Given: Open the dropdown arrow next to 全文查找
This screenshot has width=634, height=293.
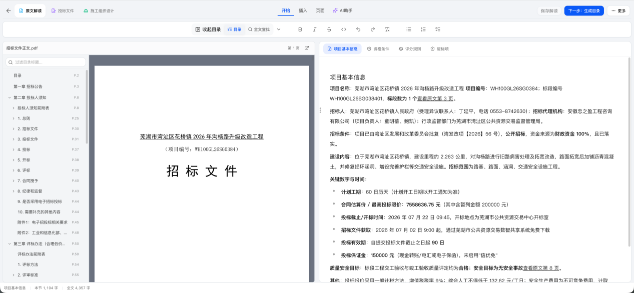Looking at the screenshot, I should [279, 29].
